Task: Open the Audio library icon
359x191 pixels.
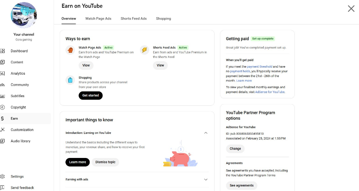Action: pyautogui.click(x=2, y=141)
